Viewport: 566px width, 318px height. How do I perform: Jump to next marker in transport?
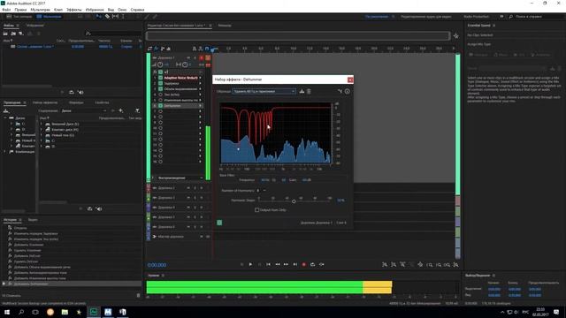click(294, 264)
